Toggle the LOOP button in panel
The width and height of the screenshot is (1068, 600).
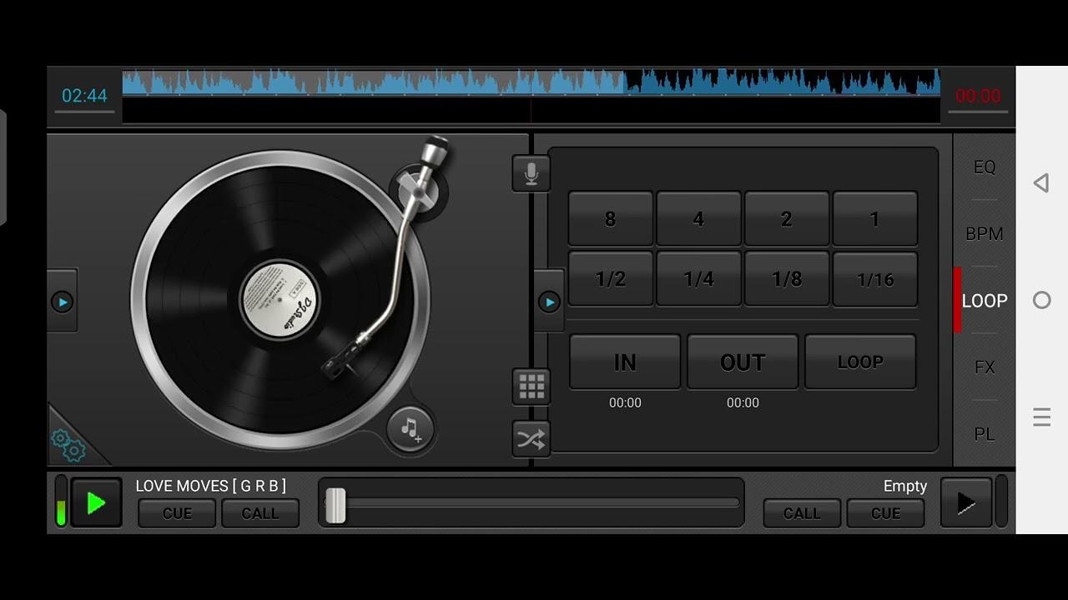pos(860,362)
